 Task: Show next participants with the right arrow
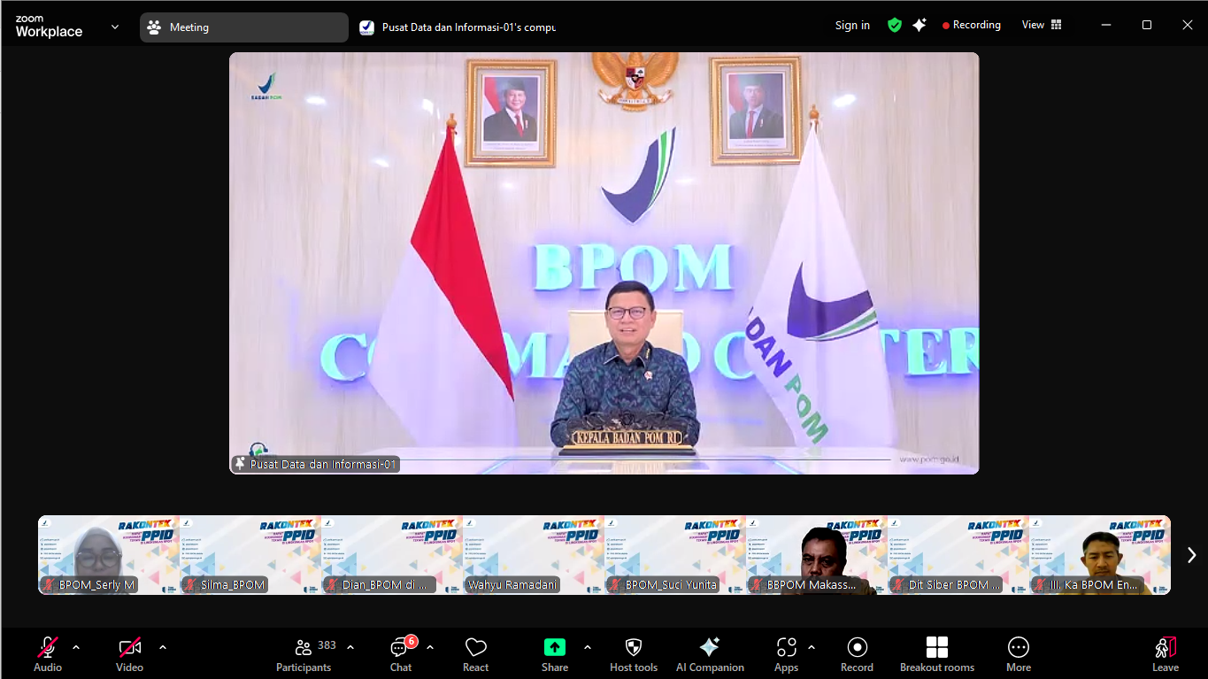1191,555
